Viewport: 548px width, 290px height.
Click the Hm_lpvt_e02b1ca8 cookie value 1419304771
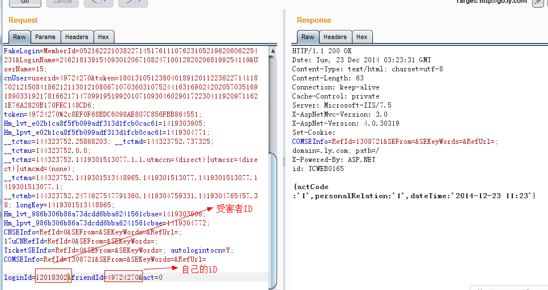pos(186,133)
